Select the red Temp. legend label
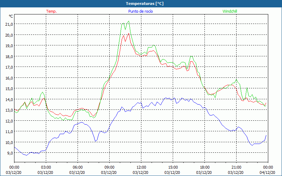The width and height of the screenshot is (282, 176). coord(51,11)
